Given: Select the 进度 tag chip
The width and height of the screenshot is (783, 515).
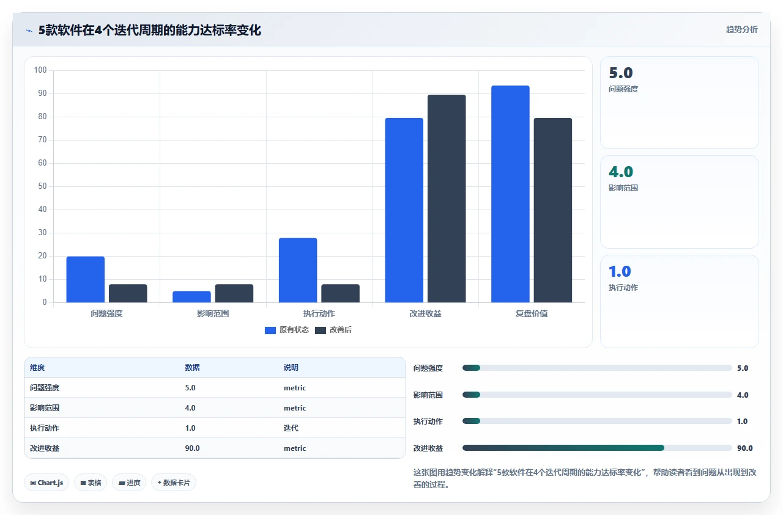Looking at the screenshot, I should 129,483.
